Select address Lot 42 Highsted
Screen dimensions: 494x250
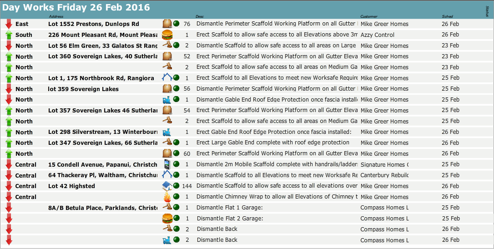71,186
